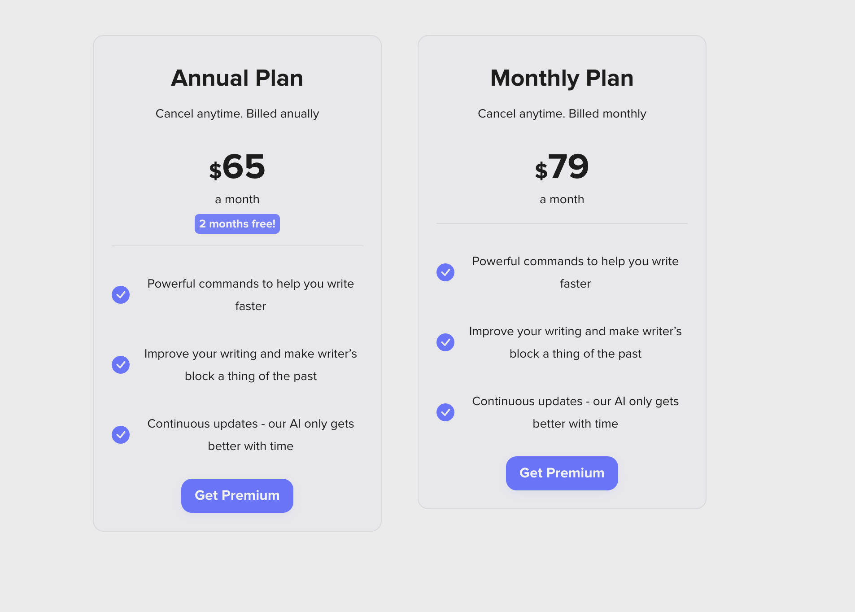Image resolution: width=855 pixels, height=612 pixels.
Task: Click a month label under $79
Action: click(x=562, y=199)
